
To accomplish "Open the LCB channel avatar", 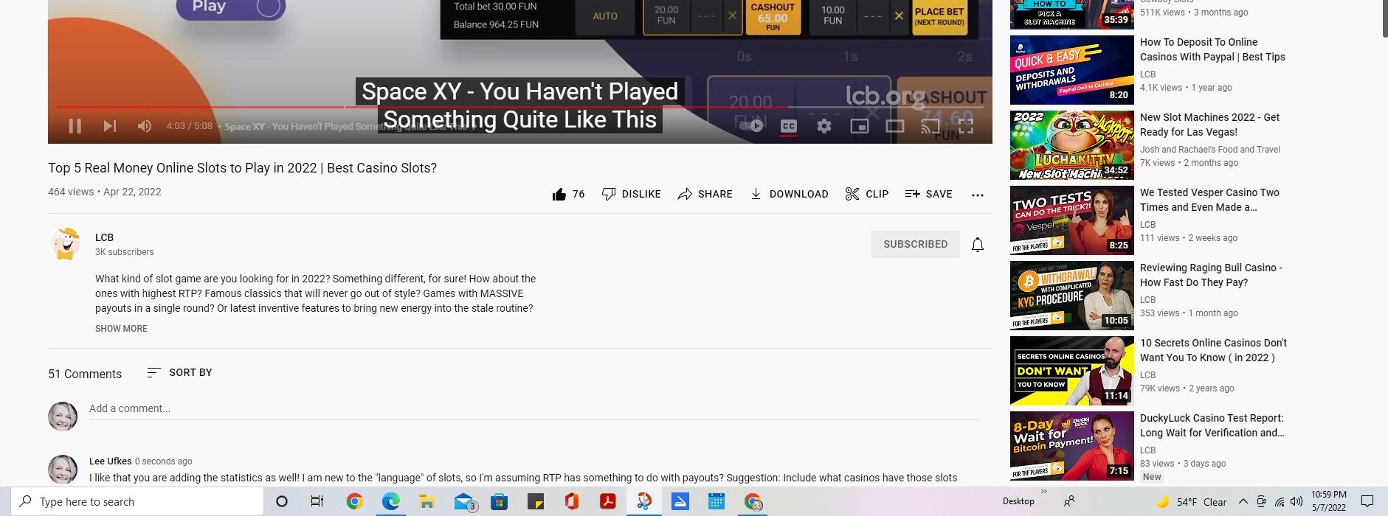I will click(66, 244).
